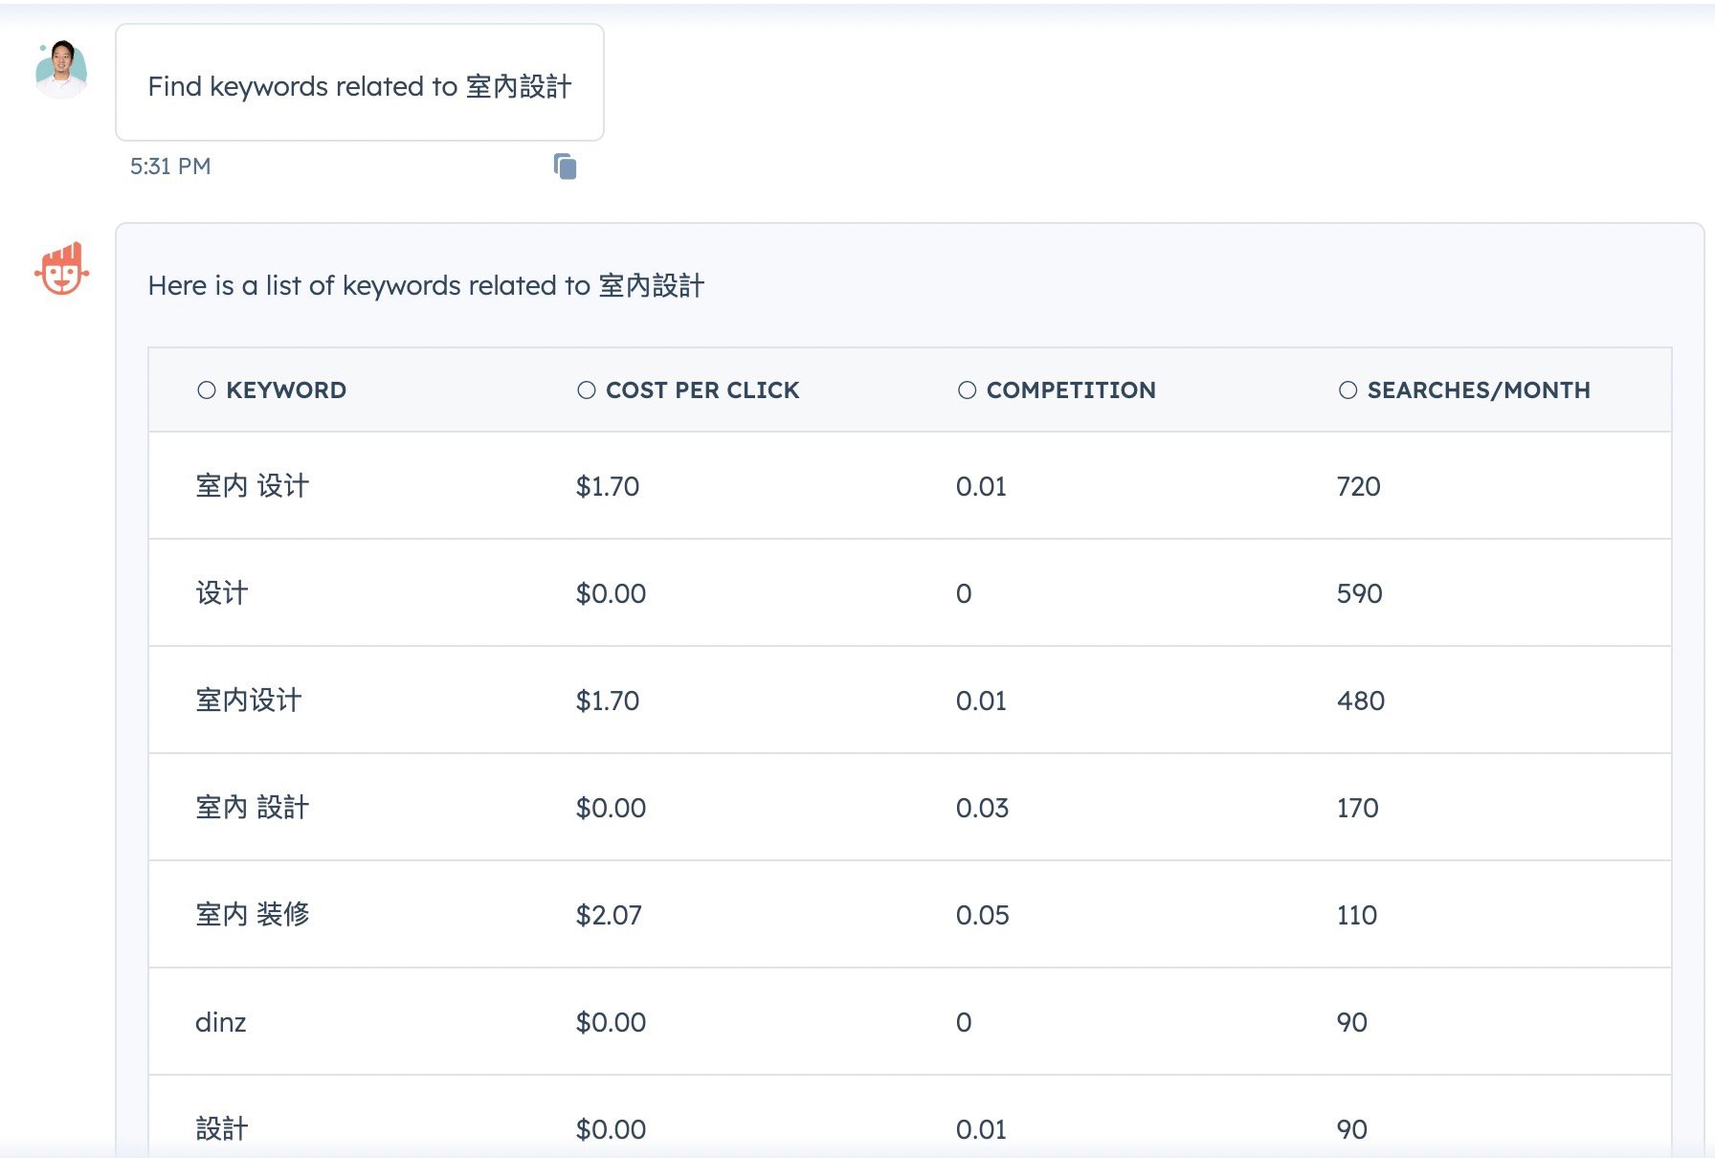This screenshot has width=1715, height=1158.
Task: Select the '室内设计' keyword with 480 searches
Action: (x=246, y=700)
